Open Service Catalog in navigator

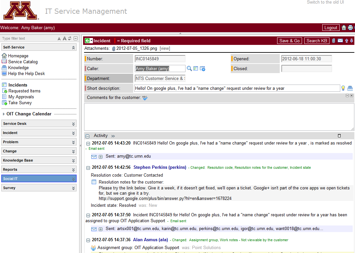pyautogui.click(x=23, y=62)
